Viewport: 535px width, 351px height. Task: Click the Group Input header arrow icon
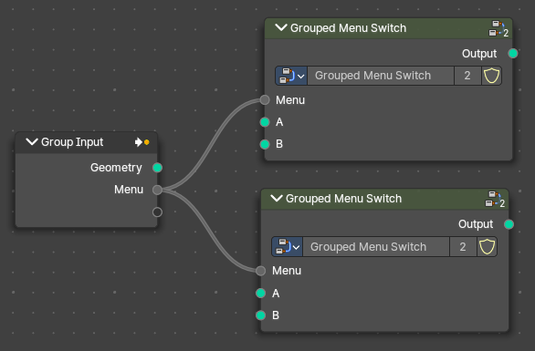pyautogui.click(x=142, y=142)
